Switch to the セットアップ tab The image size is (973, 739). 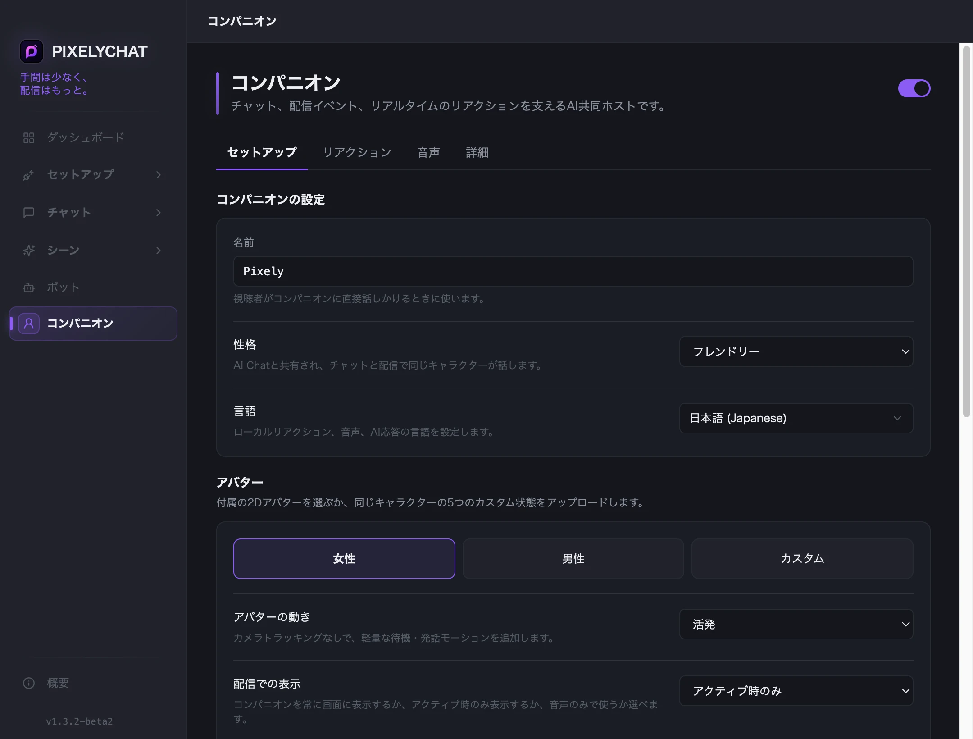(x=262, y=152)
